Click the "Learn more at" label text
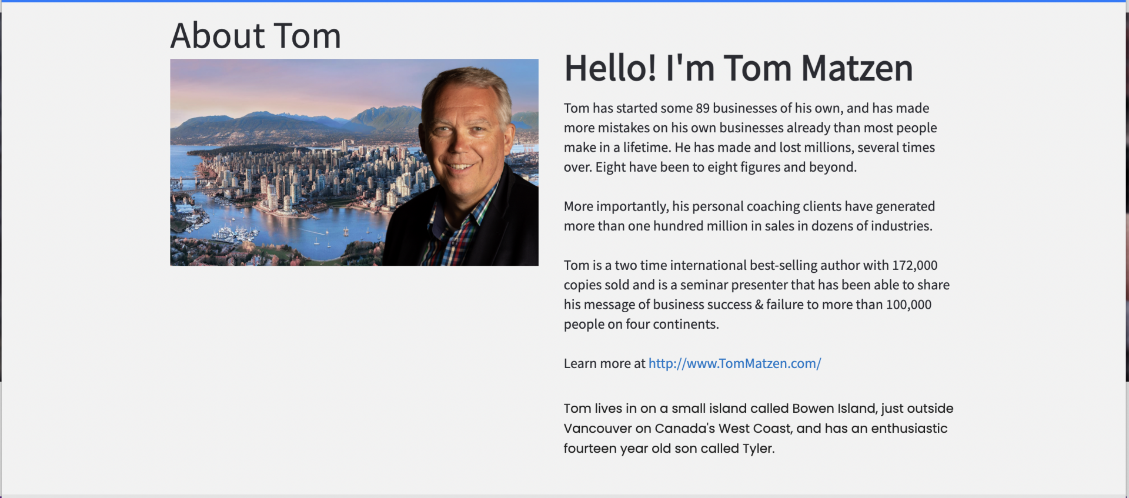1129x498 pixels. tap(604, 363)
